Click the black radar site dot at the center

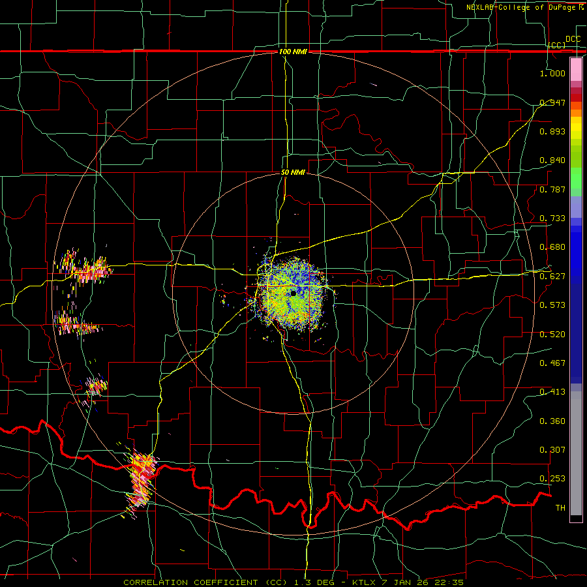(x=293, y=293)
